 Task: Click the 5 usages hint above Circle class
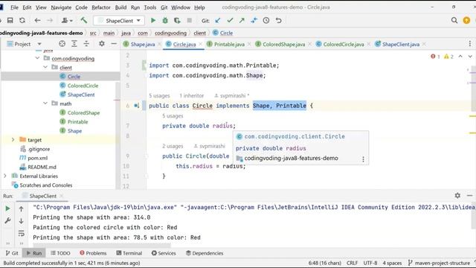(159, 96)
